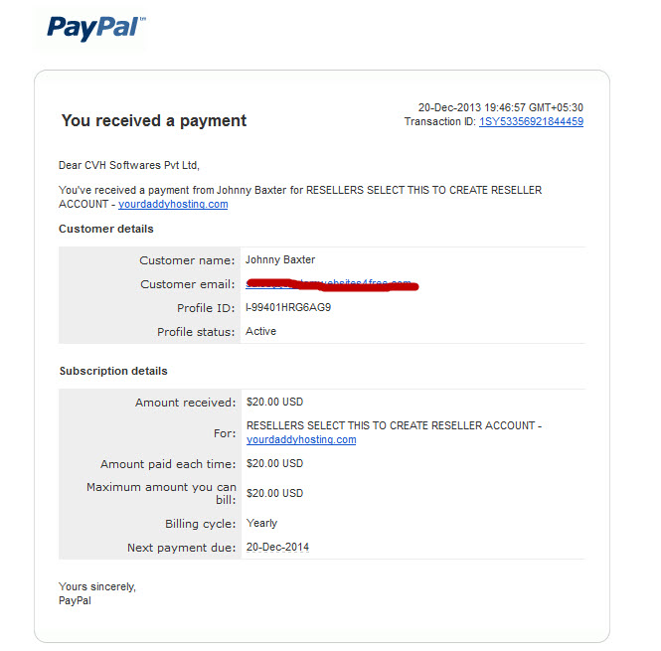Open transaction ID 1SY53356921844459 link
Screen dimensions: 661x651
pos(531,122)
